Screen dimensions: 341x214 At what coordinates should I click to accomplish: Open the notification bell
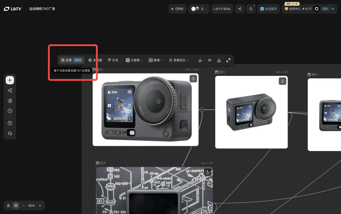pos(251,9)
